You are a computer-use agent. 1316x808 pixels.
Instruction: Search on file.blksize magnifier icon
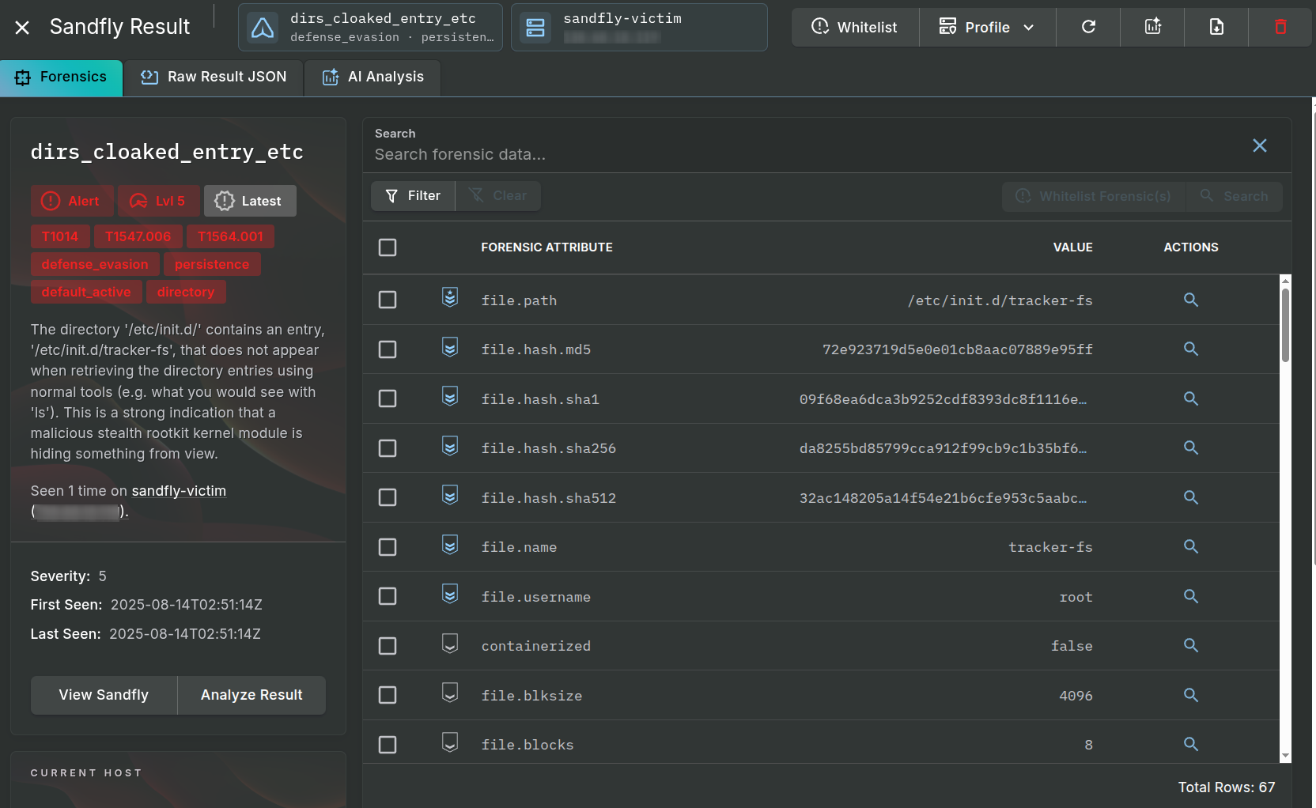point(1191,695)
